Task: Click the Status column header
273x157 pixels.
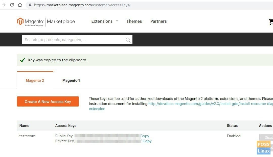Action: (232, 125)
